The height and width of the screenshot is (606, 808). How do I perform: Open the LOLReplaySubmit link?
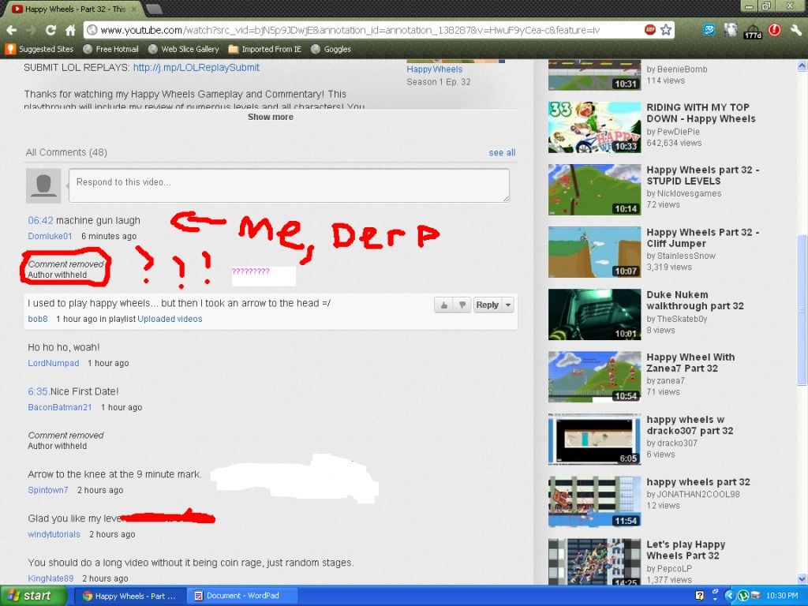tap(196, 68)
